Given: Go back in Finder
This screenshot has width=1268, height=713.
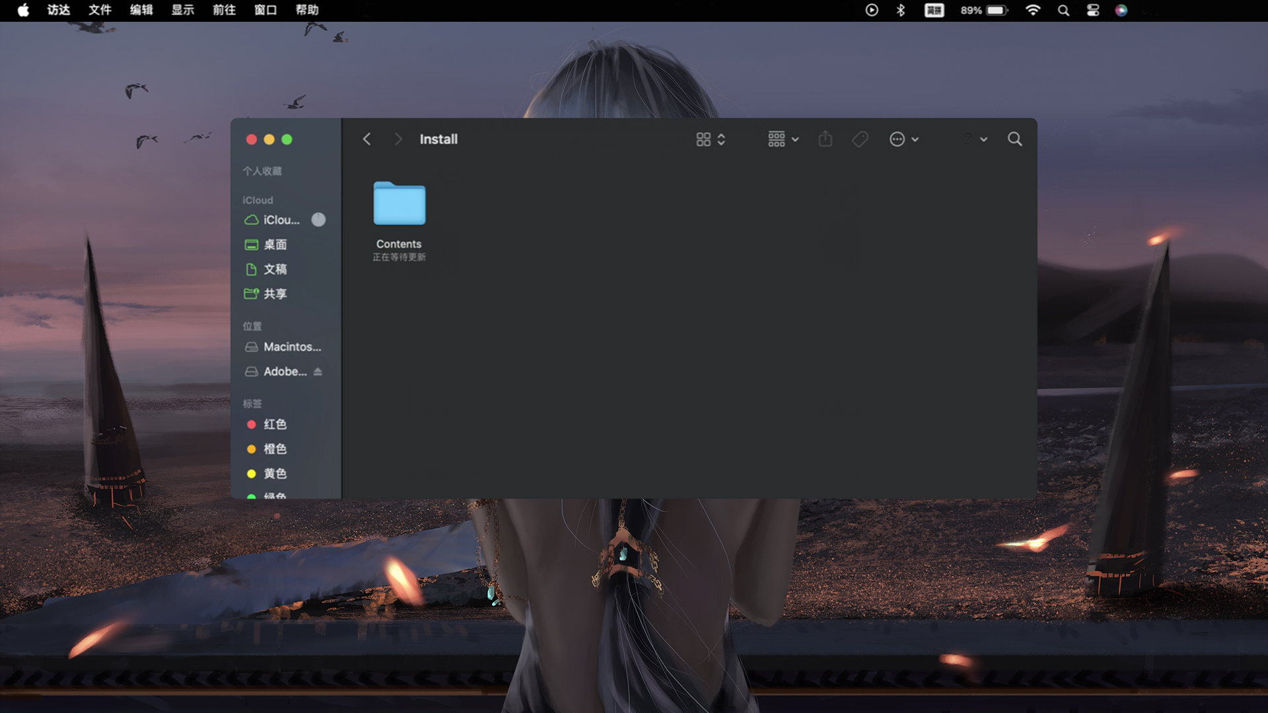Looking at the screenshot, I should click(367, 139).
